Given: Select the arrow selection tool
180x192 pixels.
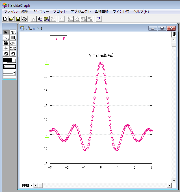Looking at the screenshot, I should pyautogui.click(x=6, y=32).
